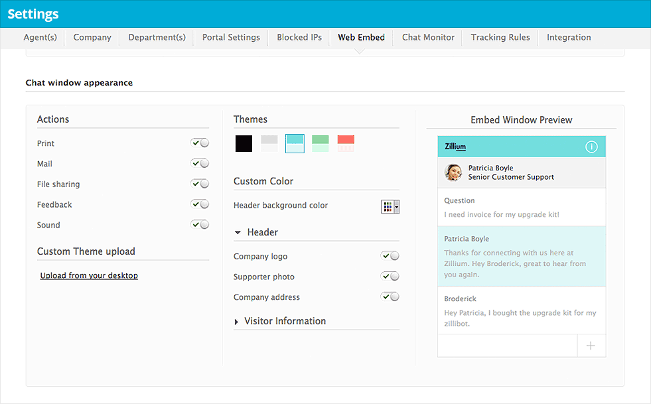The image size is (651, 404).
Task: Turn off File sharing
Action: coord(200,184)
